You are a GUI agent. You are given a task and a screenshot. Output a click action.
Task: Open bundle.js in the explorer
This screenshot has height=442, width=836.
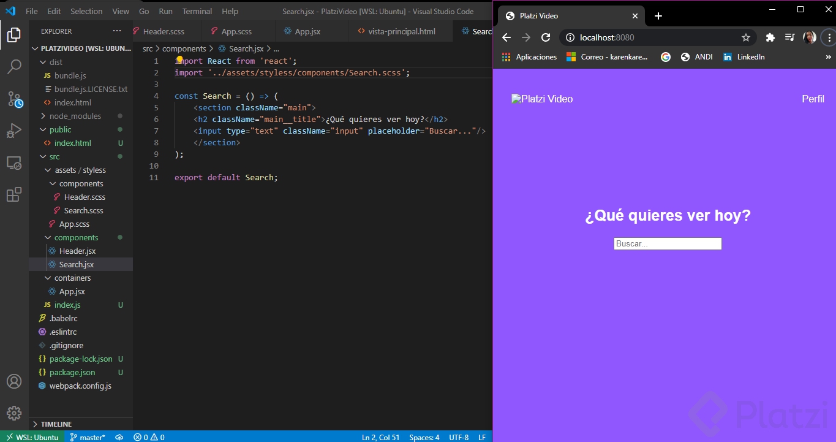click(81, 75)
